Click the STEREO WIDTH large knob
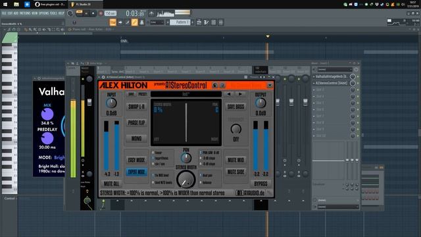Screen dimensions: 421x237 (x=186, y=180)
